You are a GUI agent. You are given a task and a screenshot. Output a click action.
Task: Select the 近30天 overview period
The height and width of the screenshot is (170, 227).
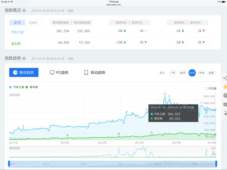click(33, 22)
